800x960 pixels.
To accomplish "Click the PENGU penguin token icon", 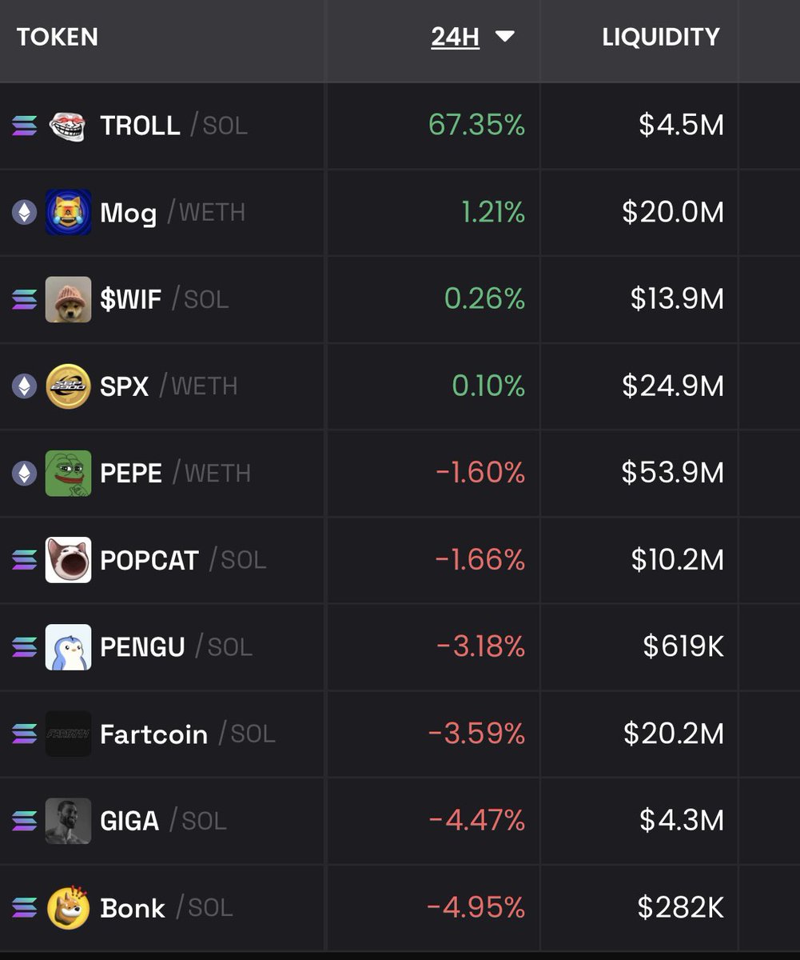I will click(x=68, y=646).
